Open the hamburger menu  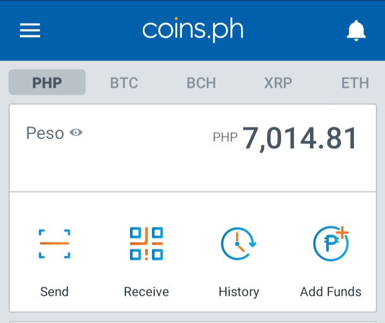(30, 30)
